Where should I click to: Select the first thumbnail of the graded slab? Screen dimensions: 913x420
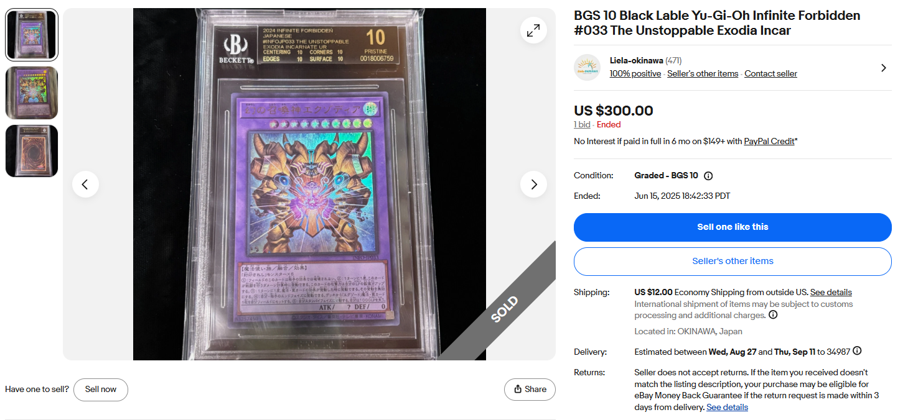point(32,35)
